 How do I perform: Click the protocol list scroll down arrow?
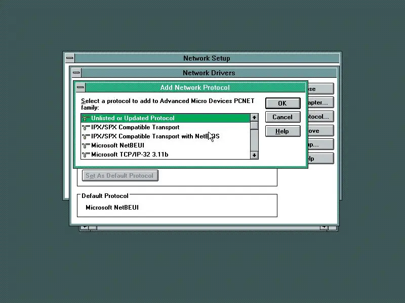[255, 155]
